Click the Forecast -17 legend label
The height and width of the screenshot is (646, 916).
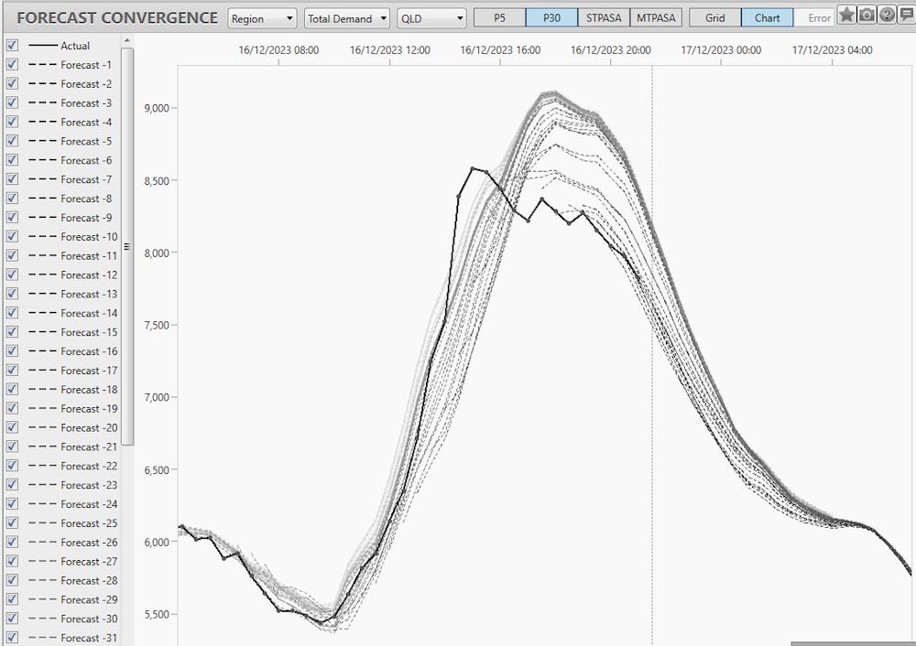click(x=89, y=370)
